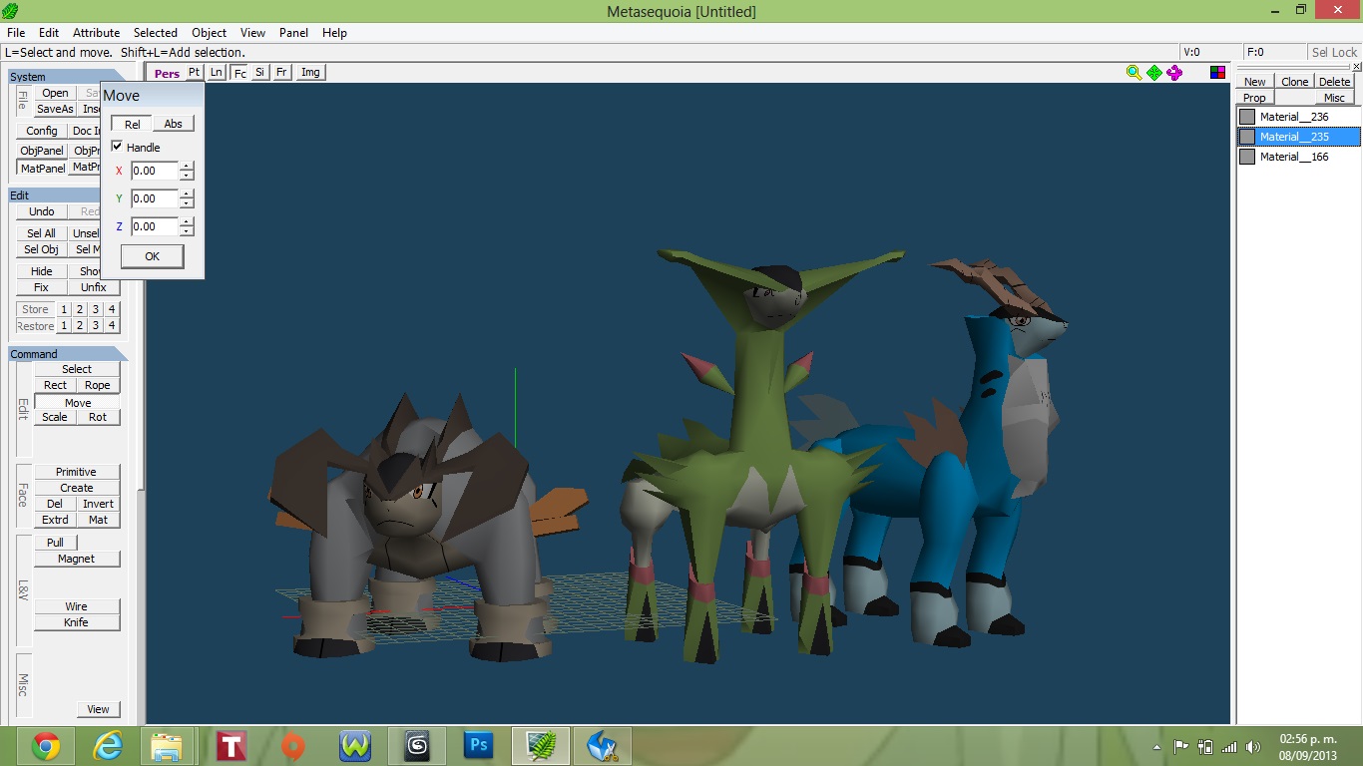Click the Z value input field
The image size is (1363, 766).
coord(155,226)
